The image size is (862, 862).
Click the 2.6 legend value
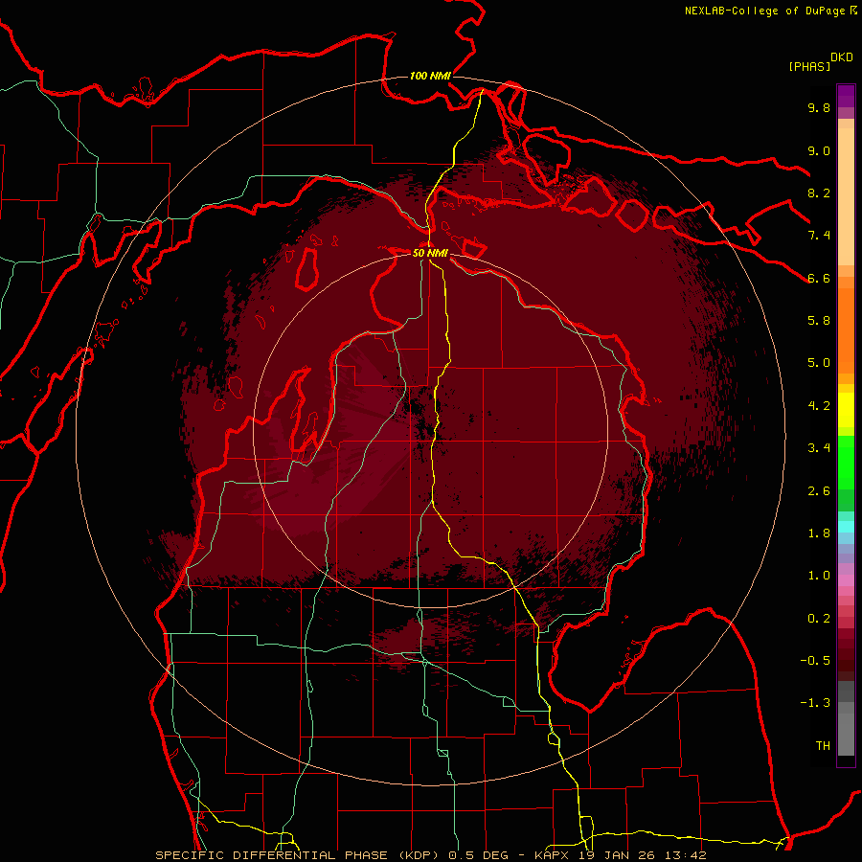coord(819,491)
